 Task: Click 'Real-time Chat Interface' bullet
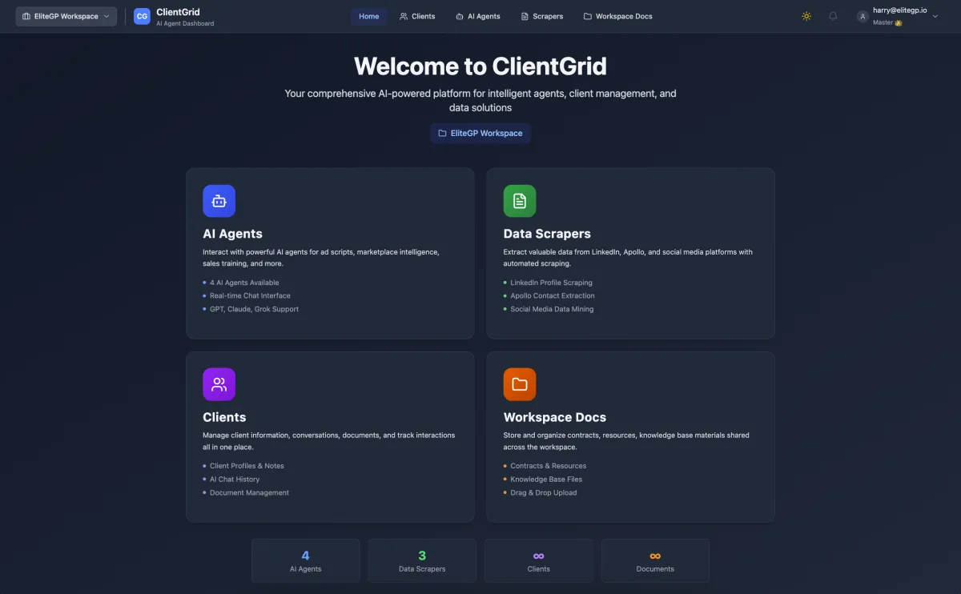coord(250,295)
